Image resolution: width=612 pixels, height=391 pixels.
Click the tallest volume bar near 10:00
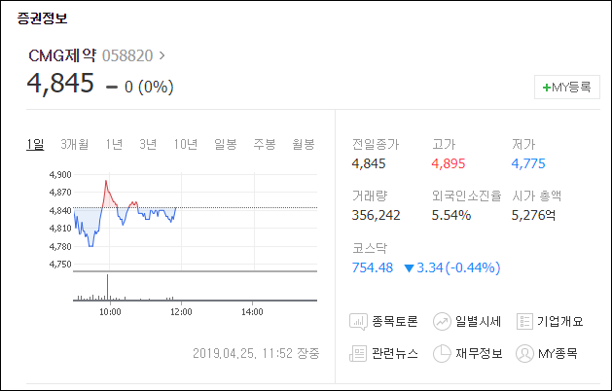coord(107,287)
